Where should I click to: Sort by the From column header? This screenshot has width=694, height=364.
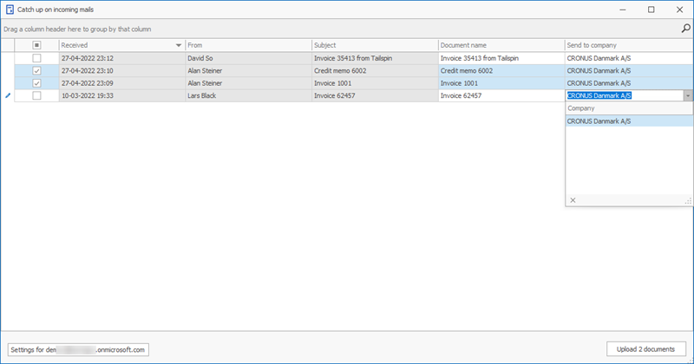(x=247, y=45)
